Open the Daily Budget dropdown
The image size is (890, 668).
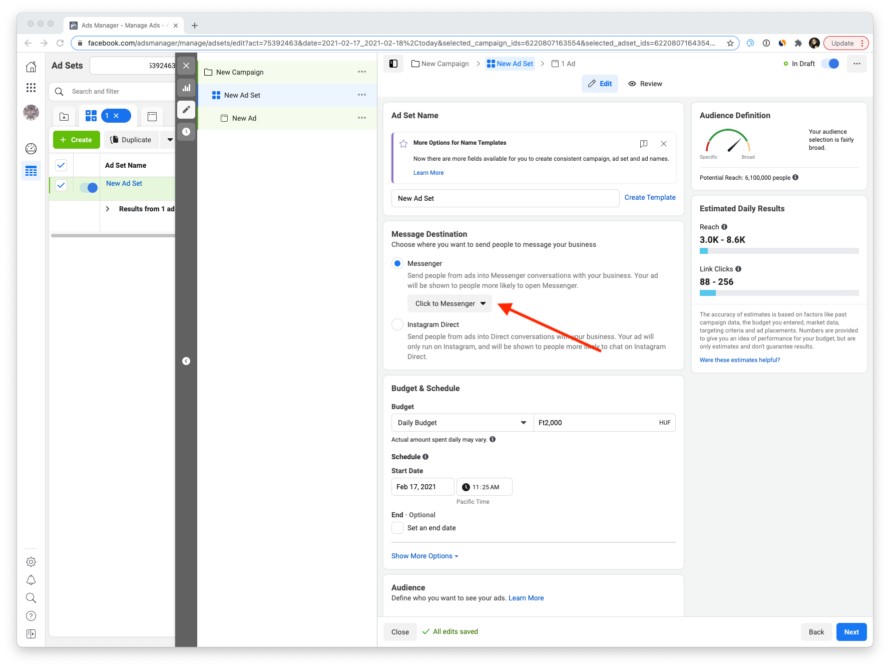coord(463,423)
